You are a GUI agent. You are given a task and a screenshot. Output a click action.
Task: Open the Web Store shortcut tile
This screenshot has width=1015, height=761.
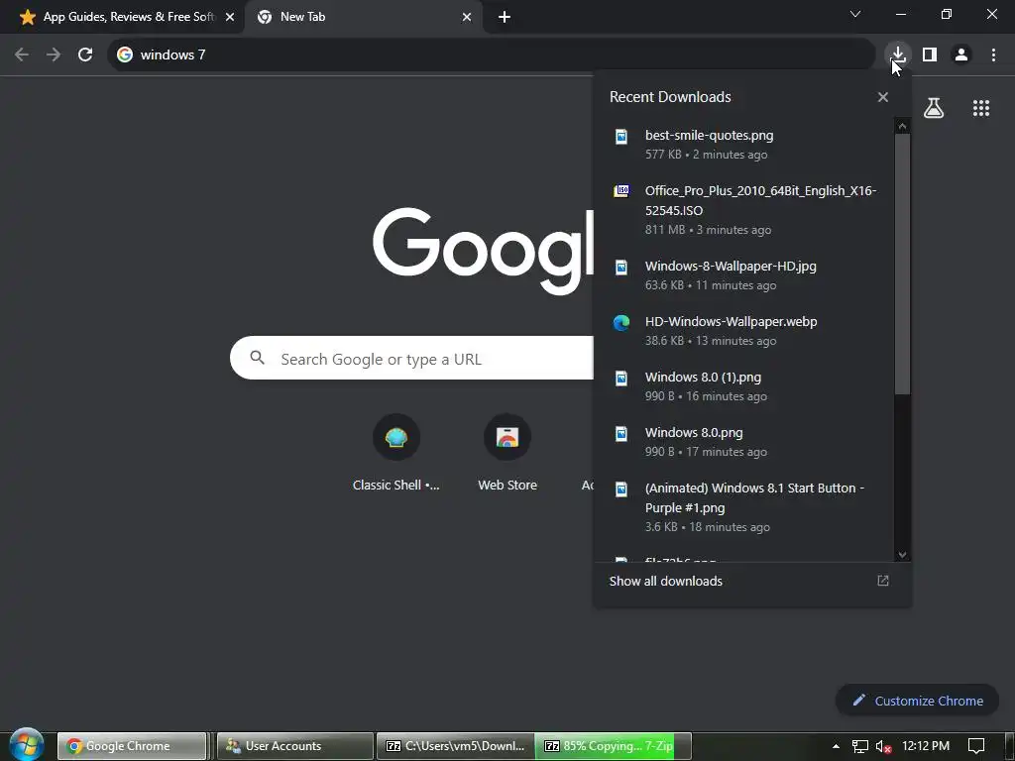[507, 453]
